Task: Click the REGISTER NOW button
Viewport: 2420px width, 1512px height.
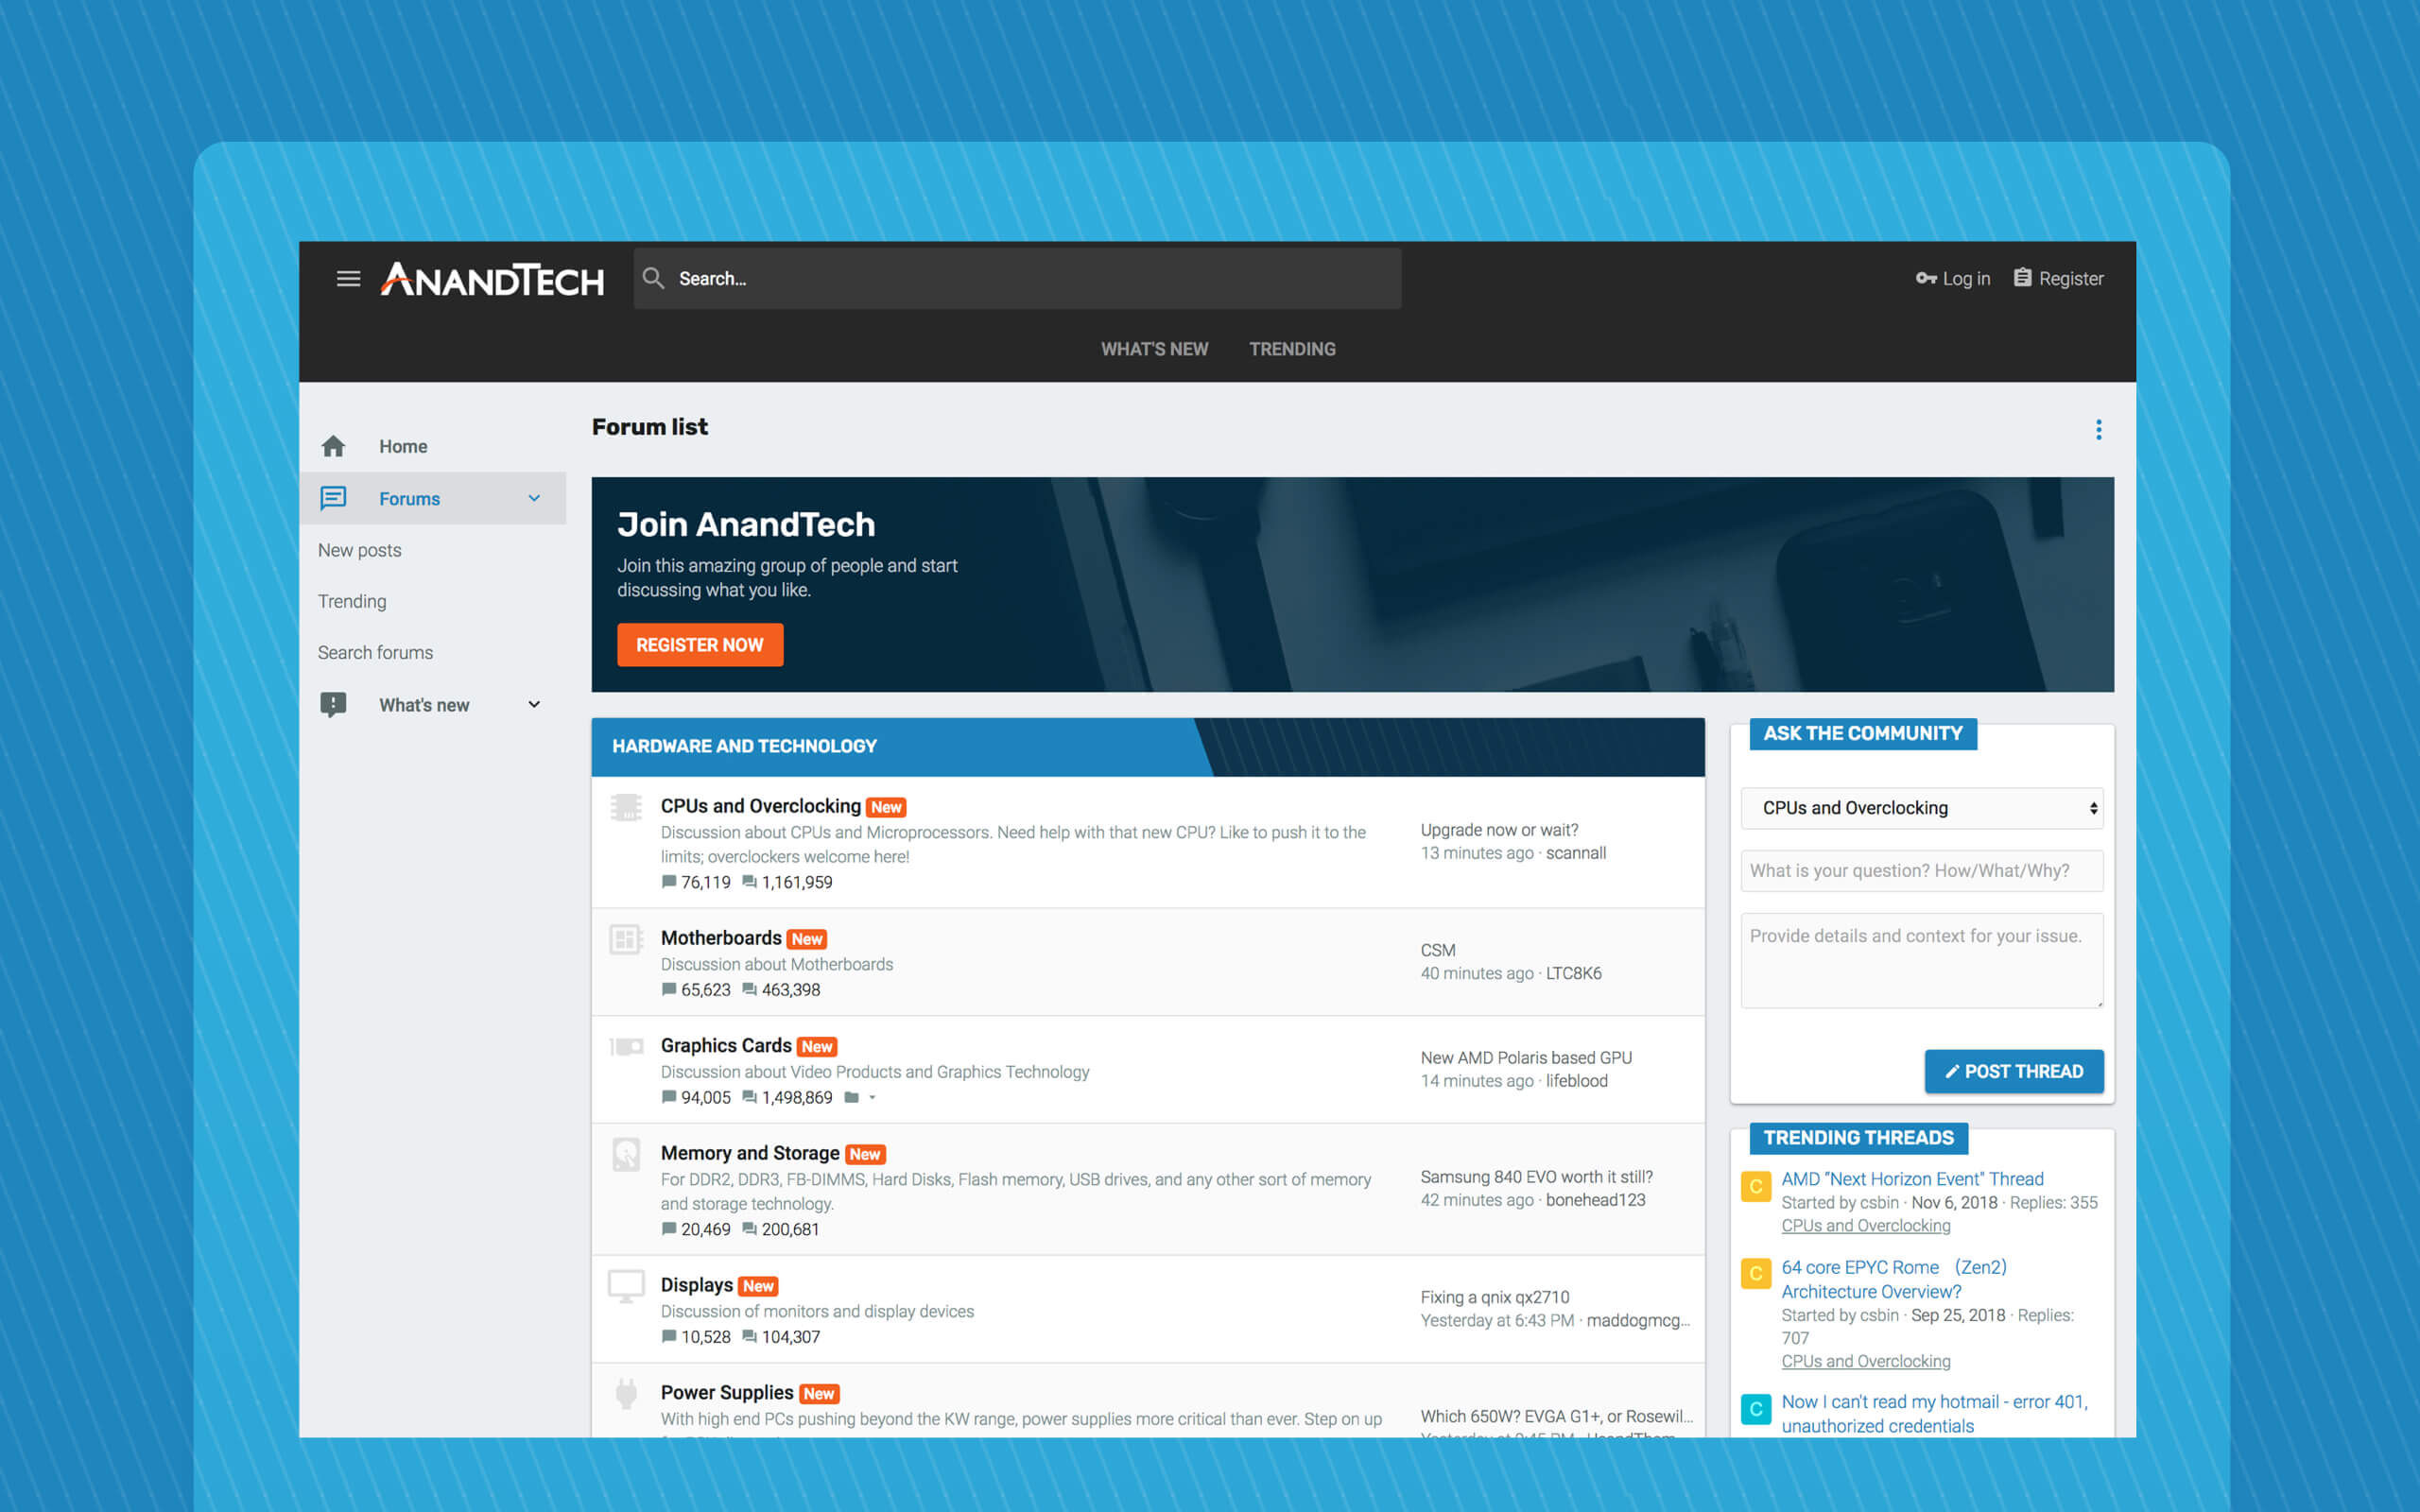Action: [x=699, y=644]
